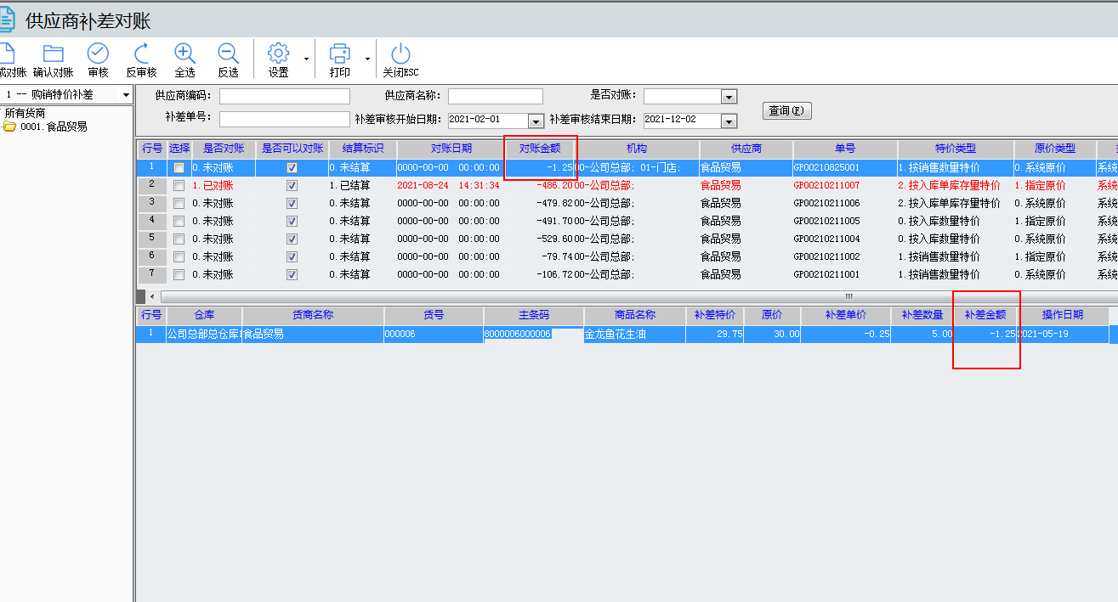The width and height of the screenshot is (1118, 602).
Task: Click the 打印 printer icon
Action: 339,53
